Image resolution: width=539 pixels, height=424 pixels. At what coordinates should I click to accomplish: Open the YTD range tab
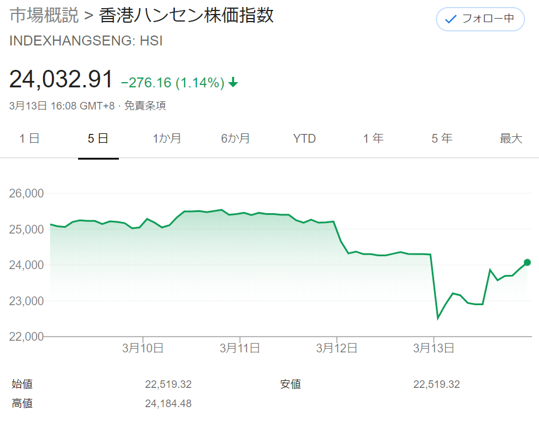click(x=304, y=139)
